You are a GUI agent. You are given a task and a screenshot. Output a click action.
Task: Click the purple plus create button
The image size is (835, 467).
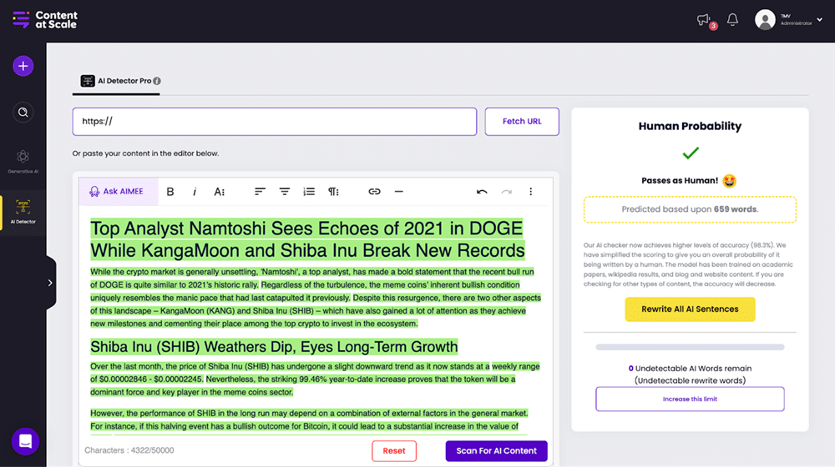(x=23, y=66)
